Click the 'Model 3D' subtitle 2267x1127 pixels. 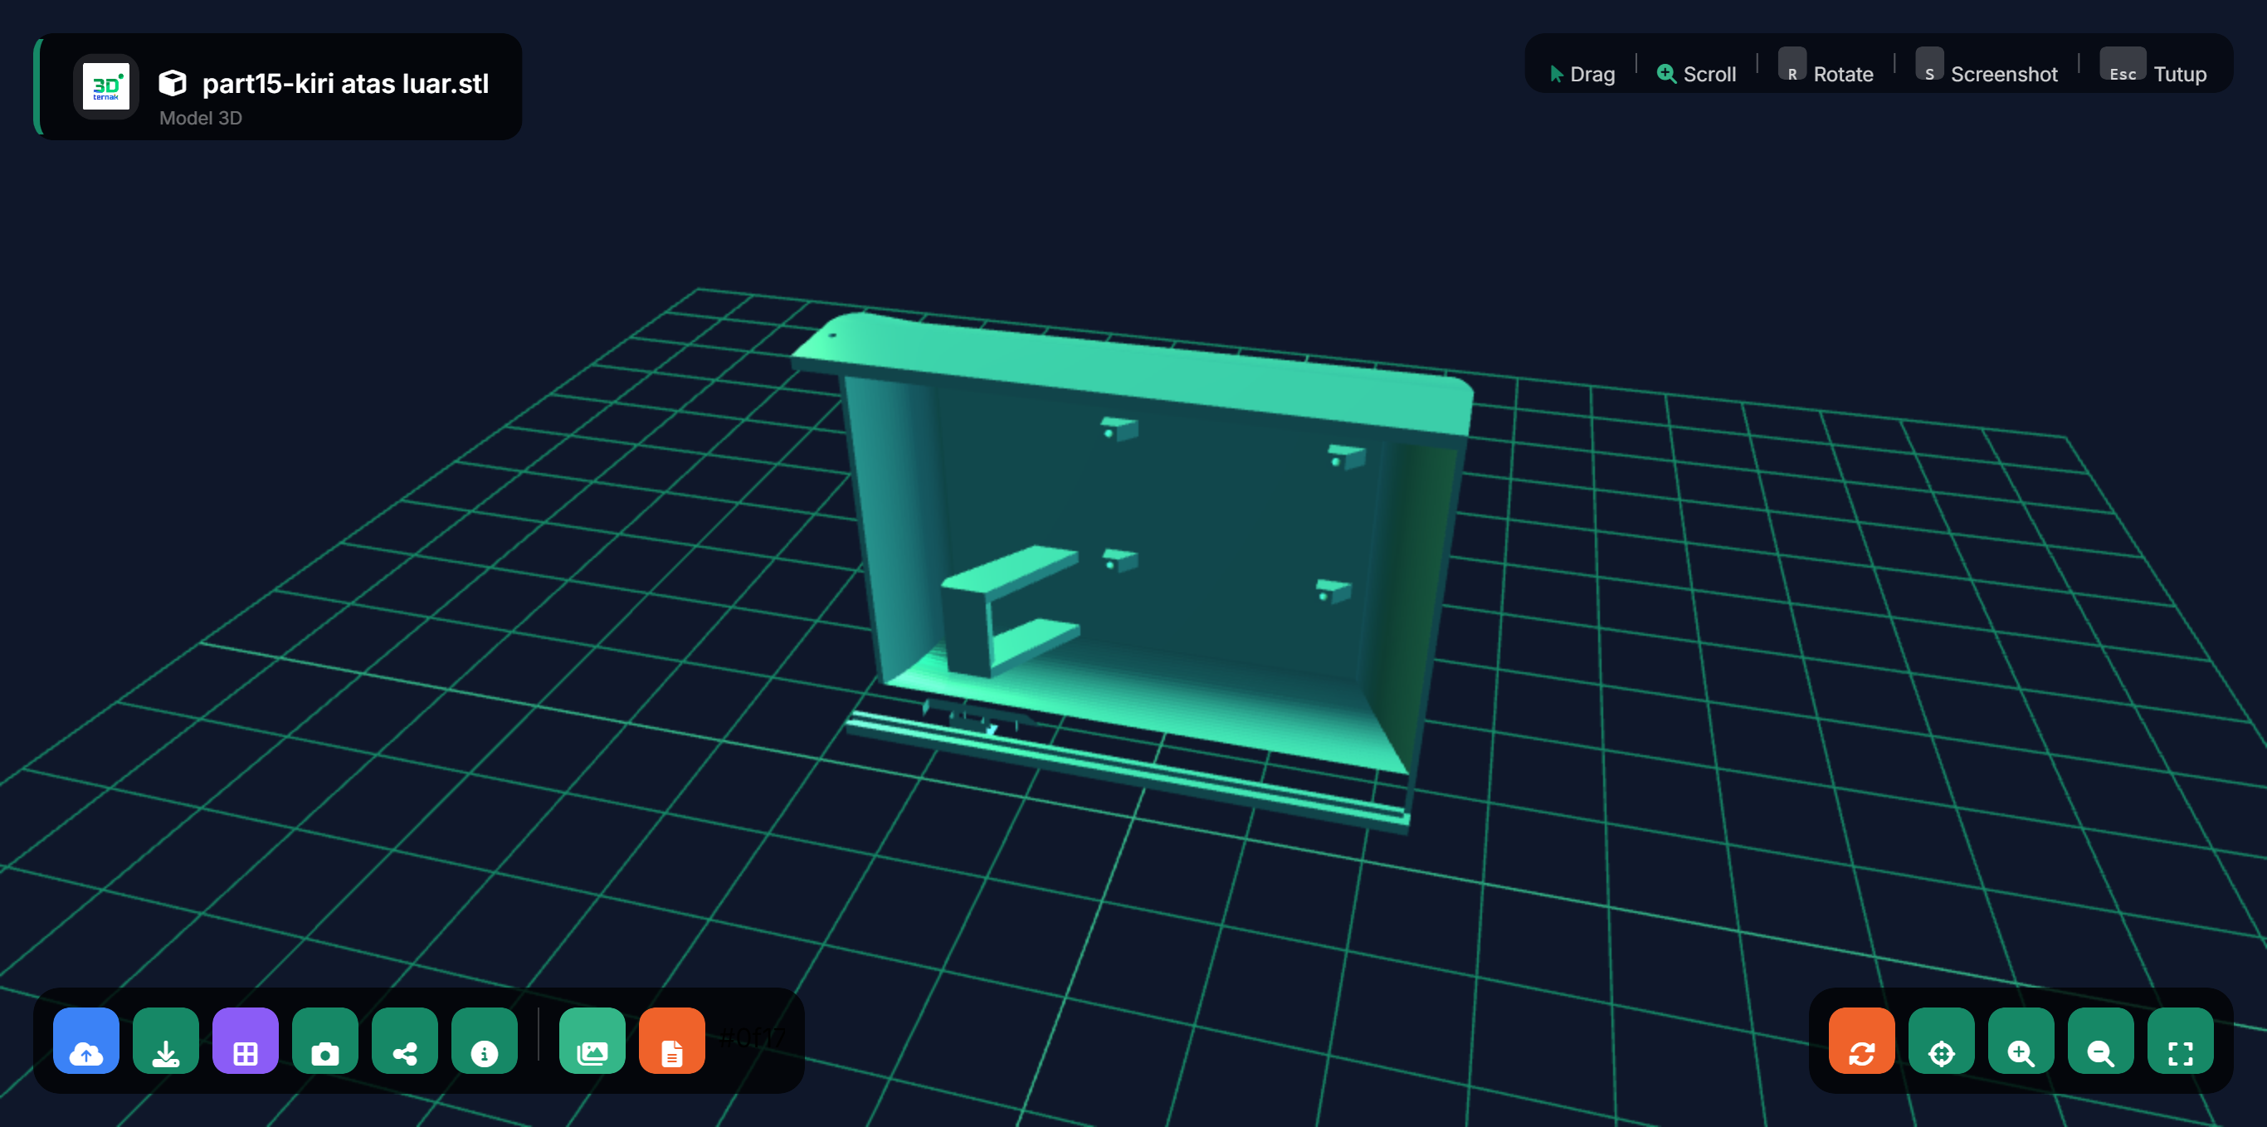(201, 118)
